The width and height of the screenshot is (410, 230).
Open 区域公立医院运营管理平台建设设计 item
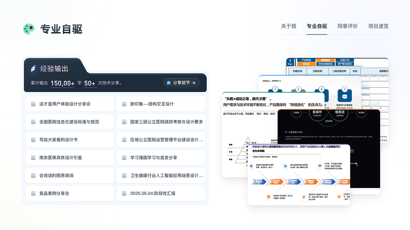click(161, 140)
